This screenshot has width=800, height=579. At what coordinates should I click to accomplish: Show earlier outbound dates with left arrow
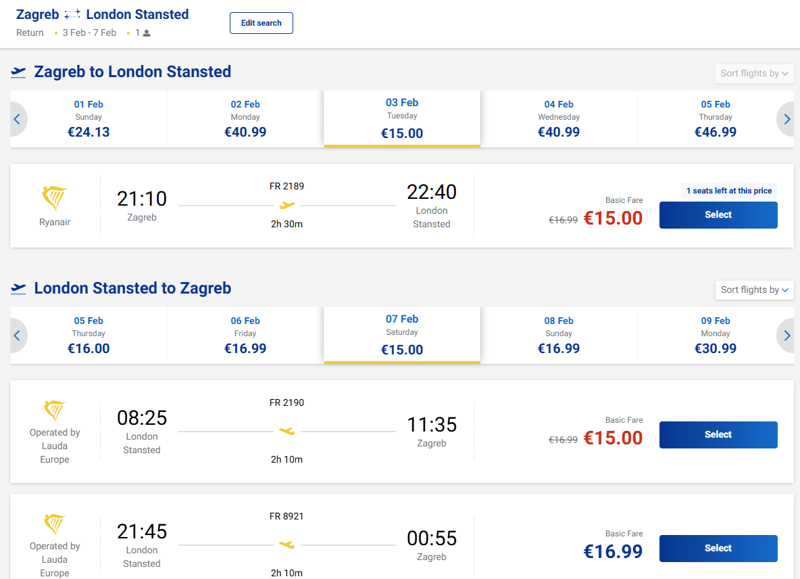click(x=18, y=119)
